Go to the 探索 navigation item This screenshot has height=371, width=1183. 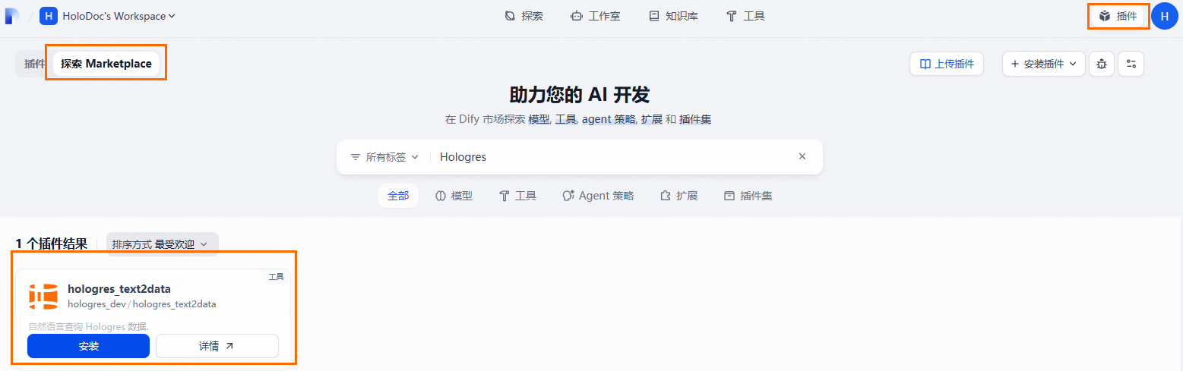pyautogui.click(x=523, y=16)
